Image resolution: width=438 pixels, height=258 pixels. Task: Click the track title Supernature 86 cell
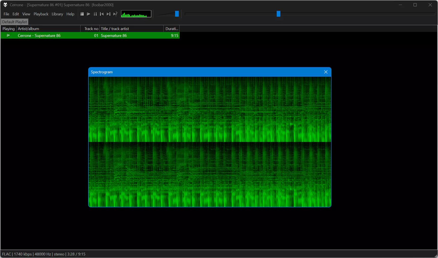pos(114,35)
